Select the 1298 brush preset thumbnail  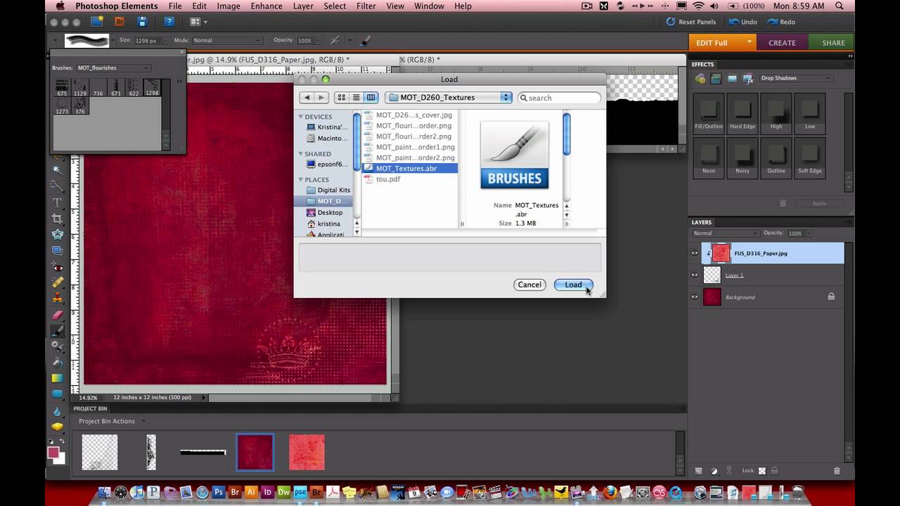click(x=152, y=89)
